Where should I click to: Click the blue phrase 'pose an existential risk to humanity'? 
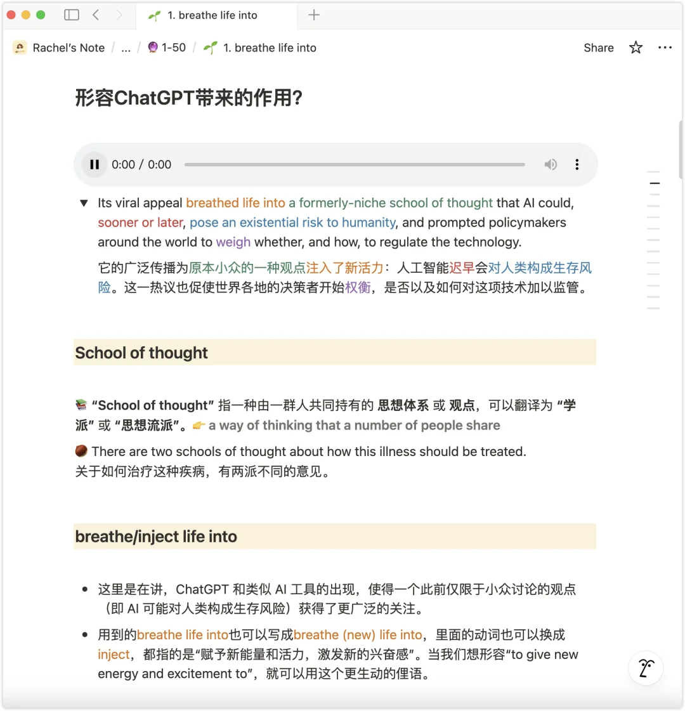click(293, 223)
